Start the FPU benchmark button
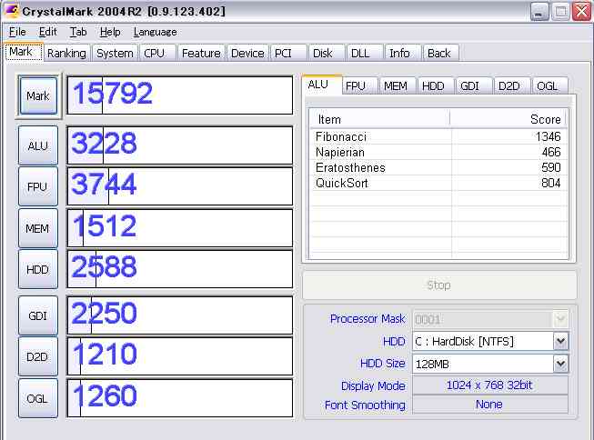 pos(38,186)
